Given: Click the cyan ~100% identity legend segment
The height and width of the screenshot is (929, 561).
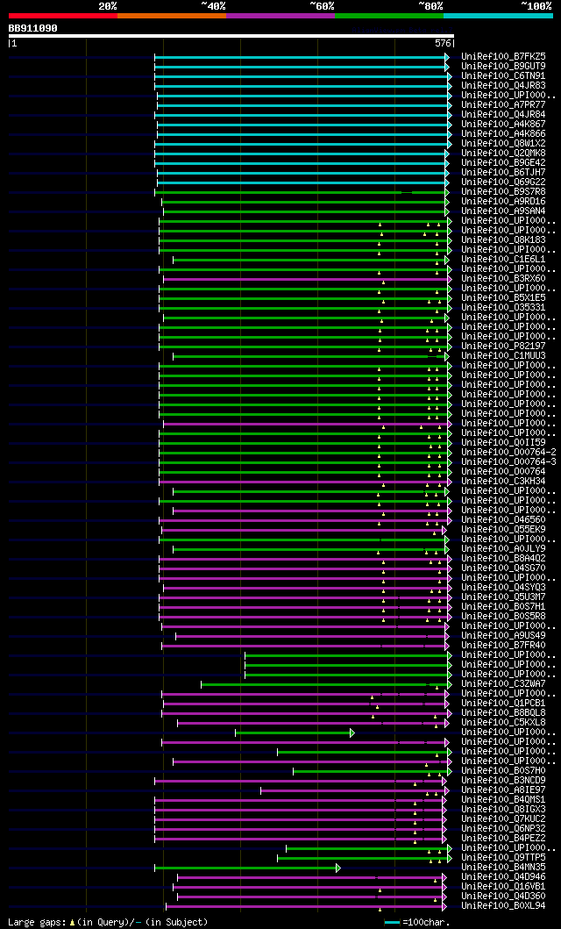Looking at the screenshot, I should 498,16.
